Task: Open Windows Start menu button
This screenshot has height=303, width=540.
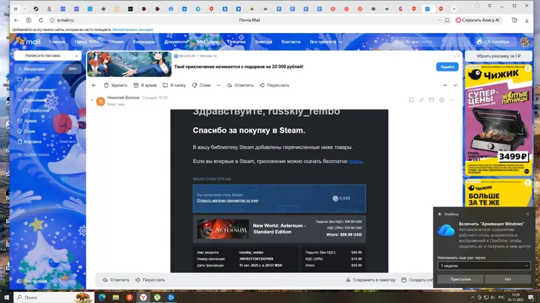Action: pyautogui.click(x=7, y=298)
